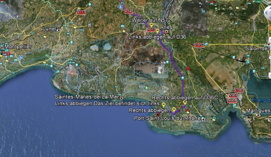Click the A54 road shield
Viewport: 271px width, 157px height.
(128, 11)
